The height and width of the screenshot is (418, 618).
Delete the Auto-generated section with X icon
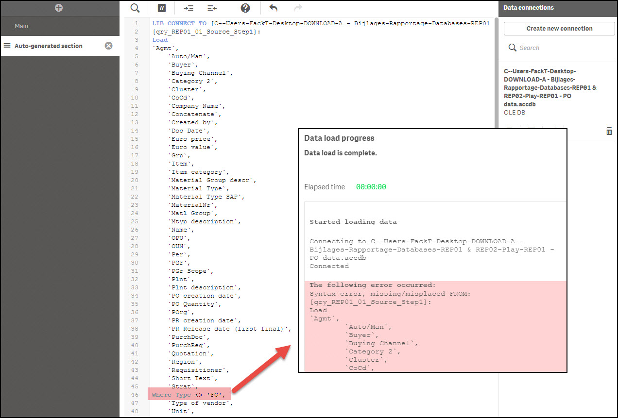(109, 46)
